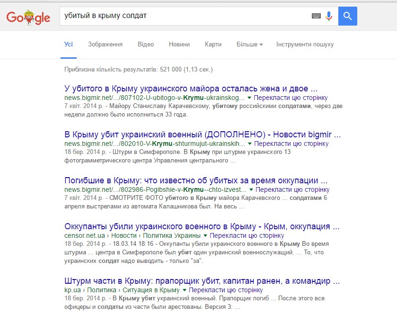Expand arrow next to 802010-V-Krymu URL

250,144
